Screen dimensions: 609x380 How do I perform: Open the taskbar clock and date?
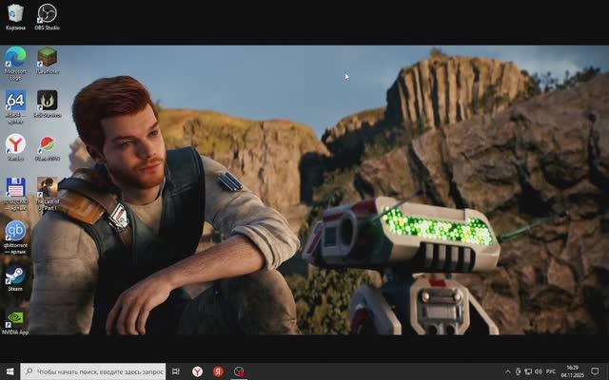573,371
